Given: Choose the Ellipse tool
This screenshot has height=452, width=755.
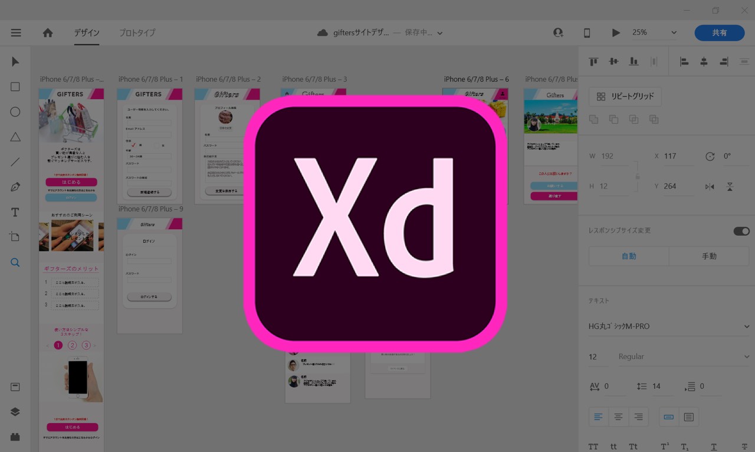Looking at the screenshot, I should point(15,112).
